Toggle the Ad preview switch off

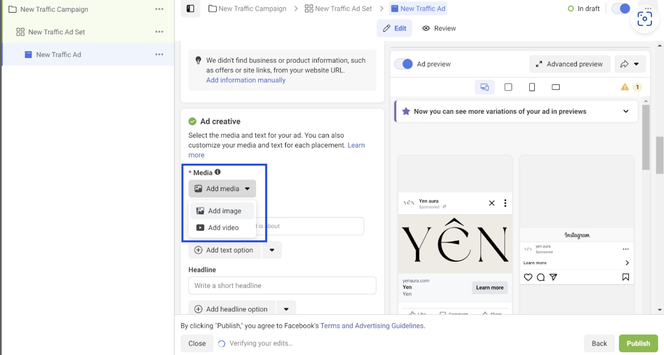(403, 64)
